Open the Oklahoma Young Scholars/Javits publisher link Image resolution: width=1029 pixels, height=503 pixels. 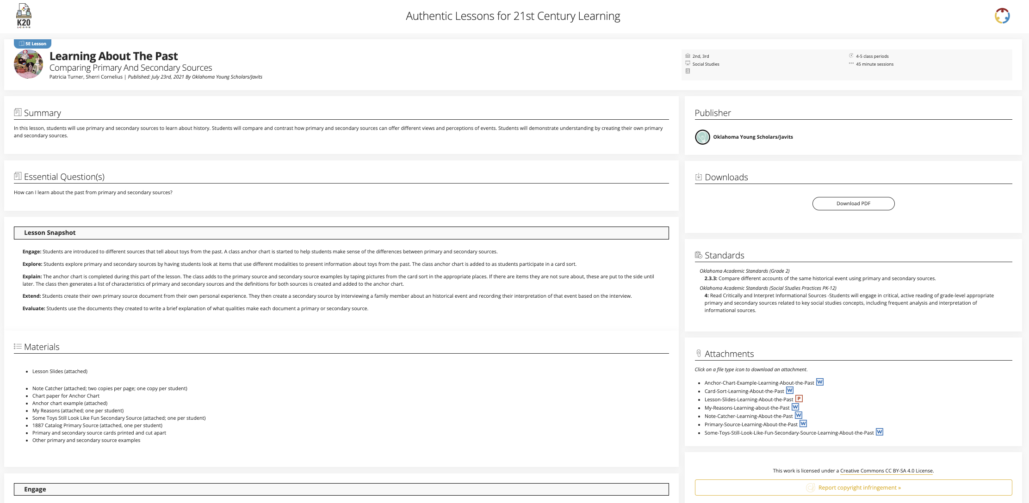coord(752,137)
